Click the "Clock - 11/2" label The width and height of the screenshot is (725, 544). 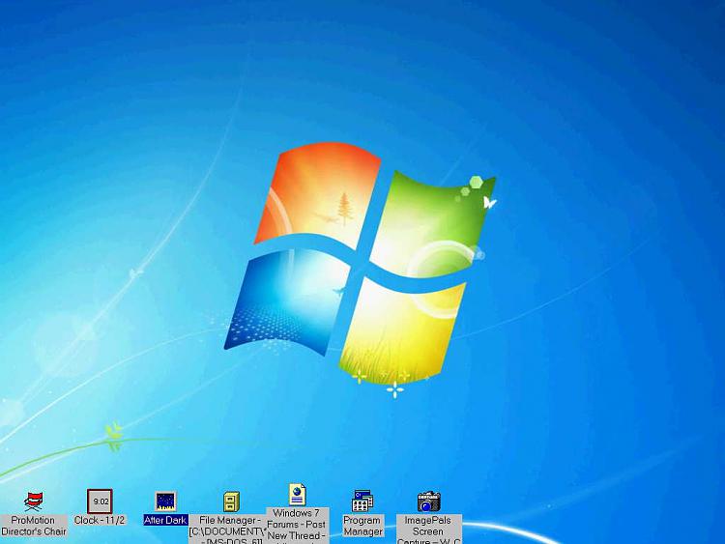pos(100,521)
